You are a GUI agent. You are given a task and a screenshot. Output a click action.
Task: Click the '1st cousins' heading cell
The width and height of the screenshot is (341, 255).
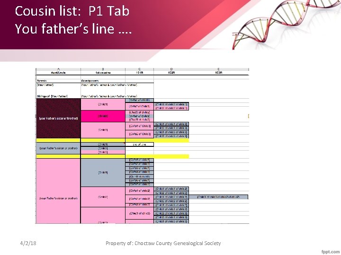point(103,73)
